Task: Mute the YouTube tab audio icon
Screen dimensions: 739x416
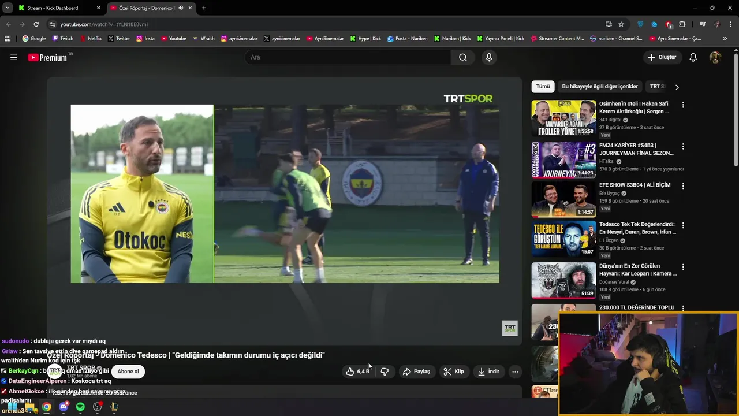Action: pos(181,8)
